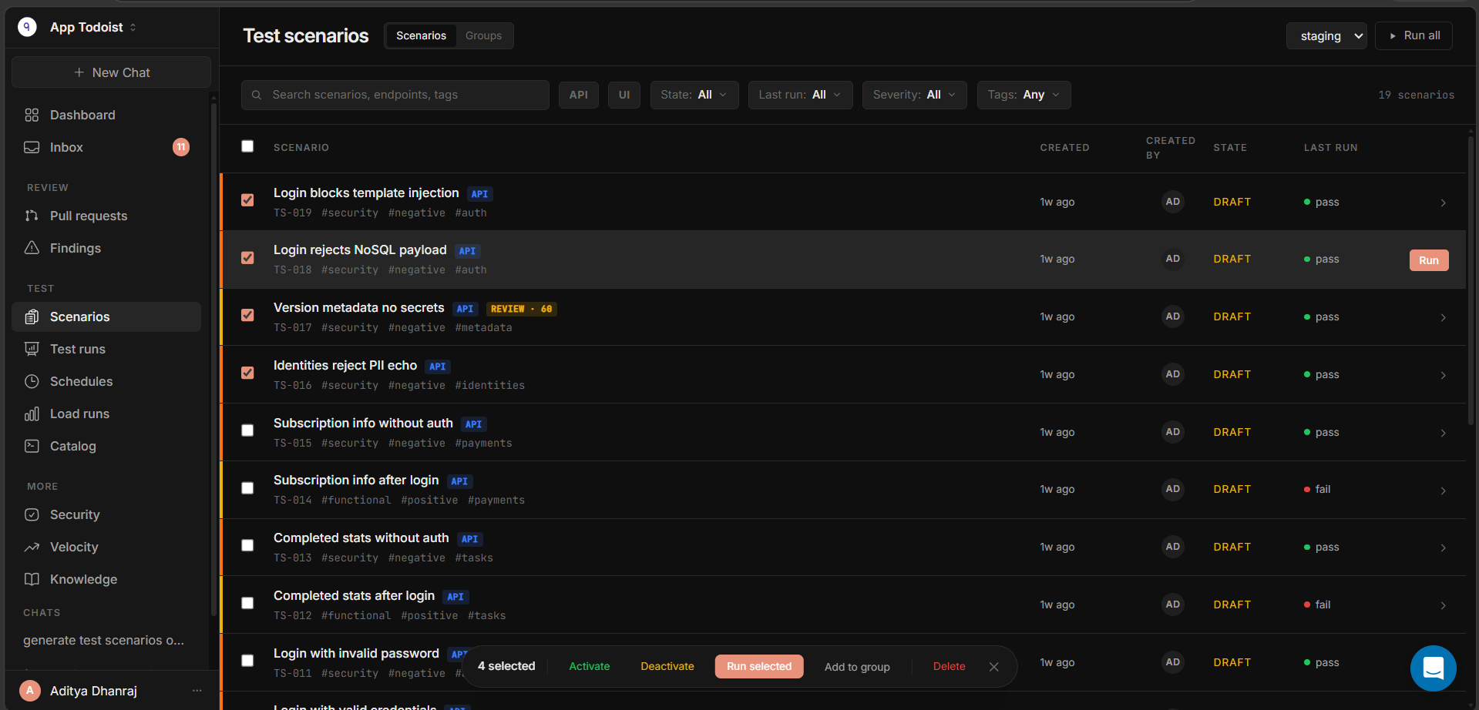Open Schedules in the sidebar
The width and height of the screenshot is (1479, 710).
pos(106,381)
